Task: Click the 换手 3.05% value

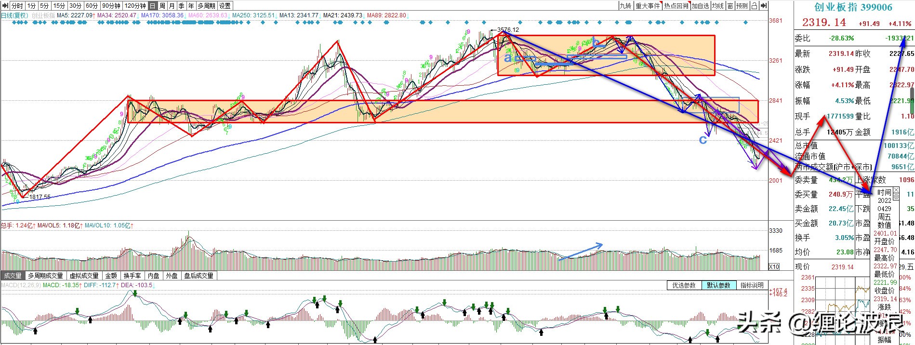Action: click(844, 238)
